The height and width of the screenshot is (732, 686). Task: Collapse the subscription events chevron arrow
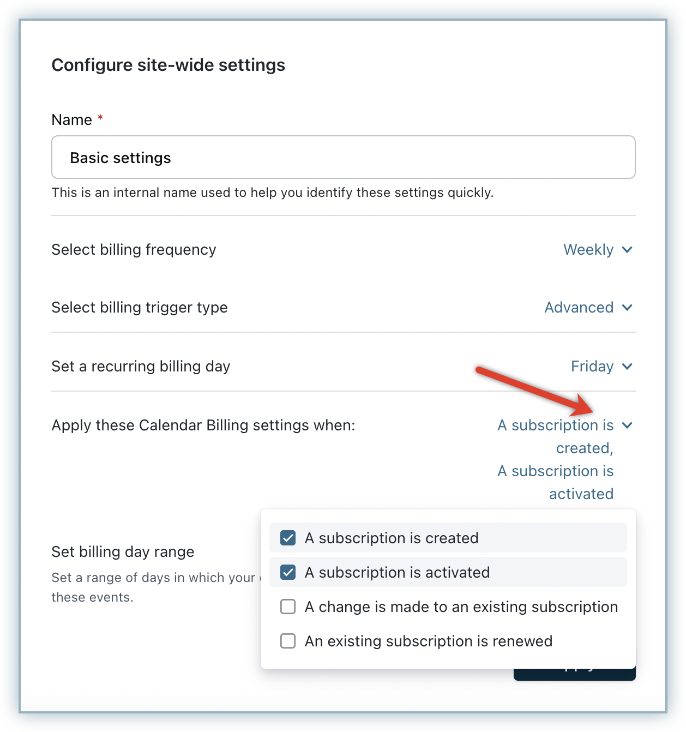pyautogui.click(x=627, y=425)
